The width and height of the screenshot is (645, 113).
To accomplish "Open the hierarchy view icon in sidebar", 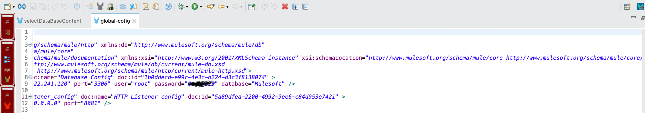I will tap(7, 32).
